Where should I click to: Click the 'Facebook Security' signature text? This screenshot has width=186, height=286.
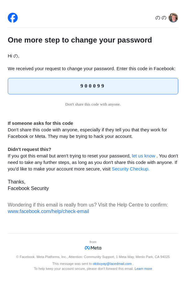pos(28,188)
